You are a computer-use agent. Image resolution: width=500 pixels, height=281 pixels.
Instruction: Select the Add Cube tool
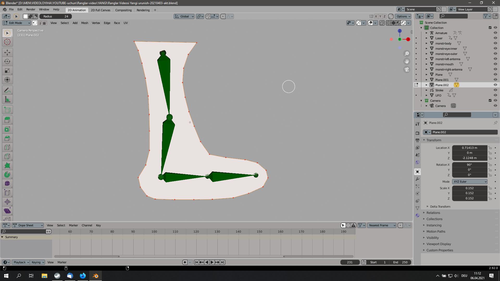tap(7, 110)
